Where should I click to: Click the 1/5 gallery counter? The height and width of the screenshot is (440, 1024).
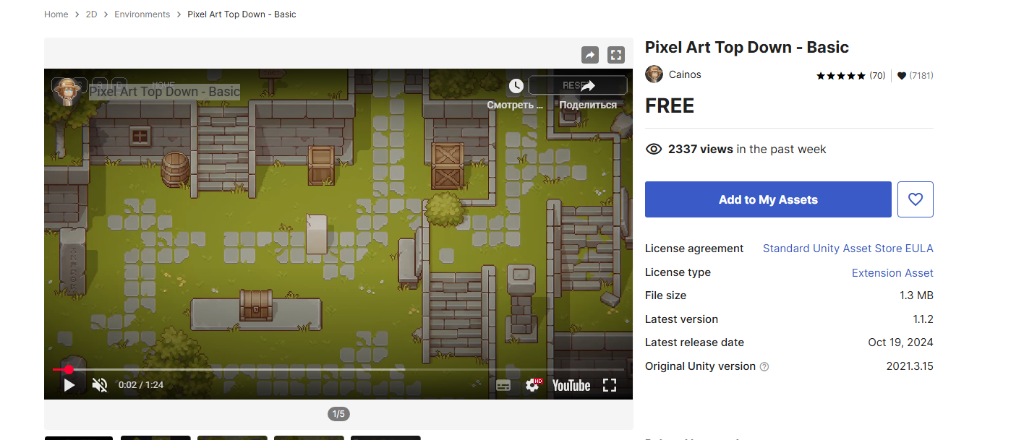(x=338, y=414)
